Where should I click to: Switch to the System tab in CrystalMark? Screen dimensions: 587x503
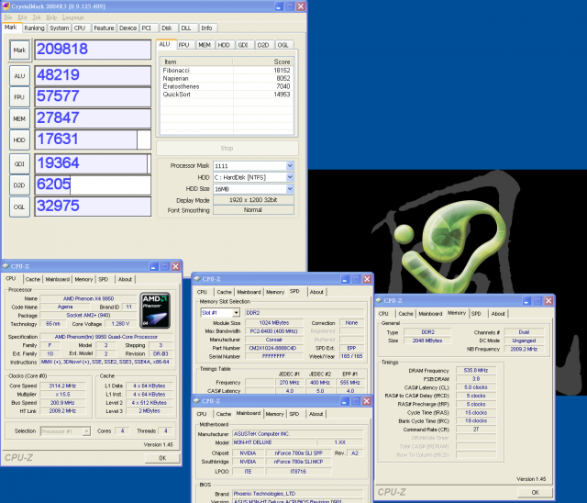(59, 28)
